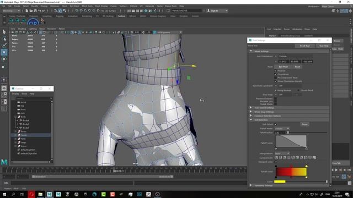Activate the Lasso select tool
Screen dimensions: 353x198
tap(4, 39)
